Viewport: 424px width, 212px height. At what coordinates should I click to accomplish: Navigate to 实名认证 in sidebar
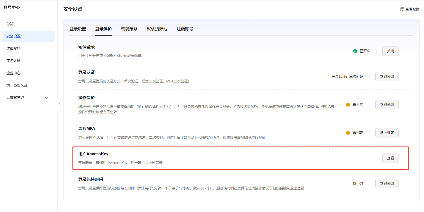click(13, 61)
